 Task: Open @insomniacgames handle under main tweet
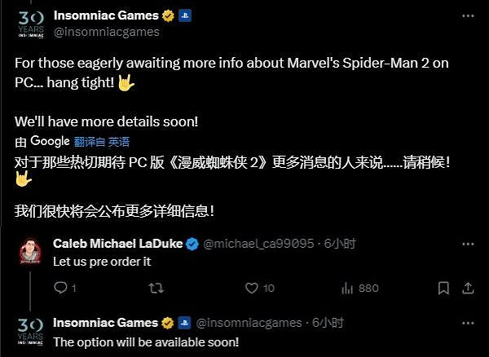pyautogui.click(x=107, y=32)
